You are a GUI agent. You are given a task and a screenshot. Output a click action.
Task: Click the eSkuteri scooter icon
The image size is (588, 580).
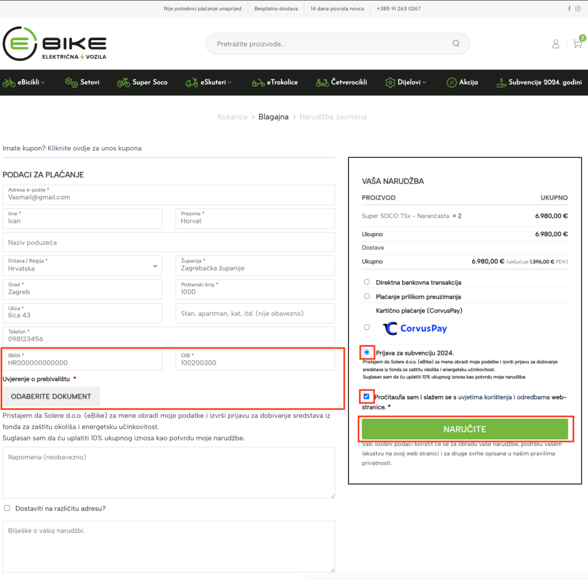point(192,83)
